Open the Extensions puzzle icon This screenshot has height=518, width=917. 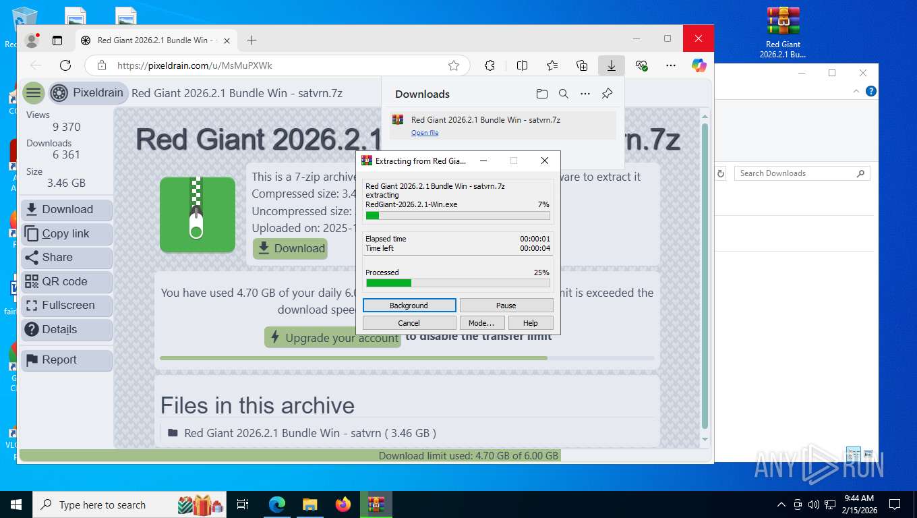490,65
